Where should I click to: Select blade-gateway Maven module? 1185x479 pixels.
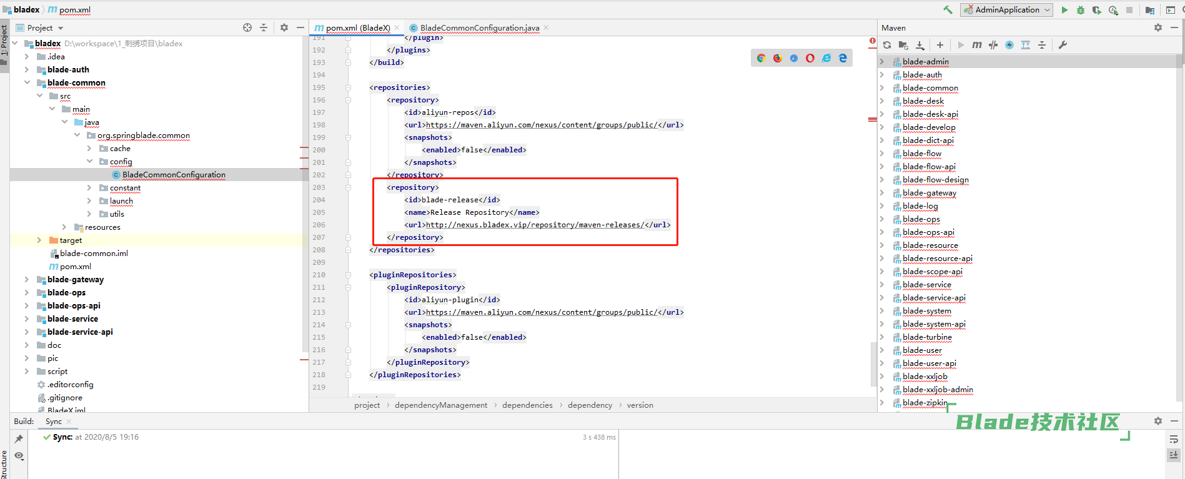tap(929, 192)
